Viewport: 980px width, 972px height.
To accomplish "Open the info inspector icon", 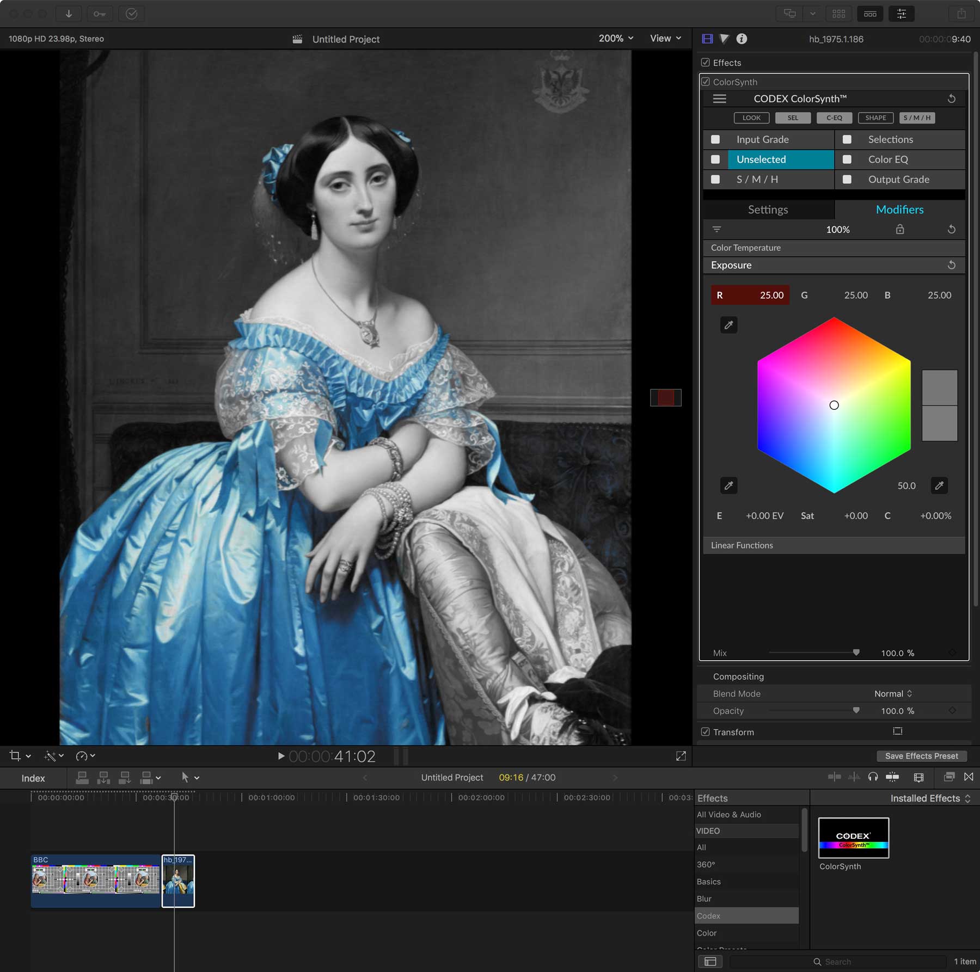I will pyautogui.click(x=742, y=39).
